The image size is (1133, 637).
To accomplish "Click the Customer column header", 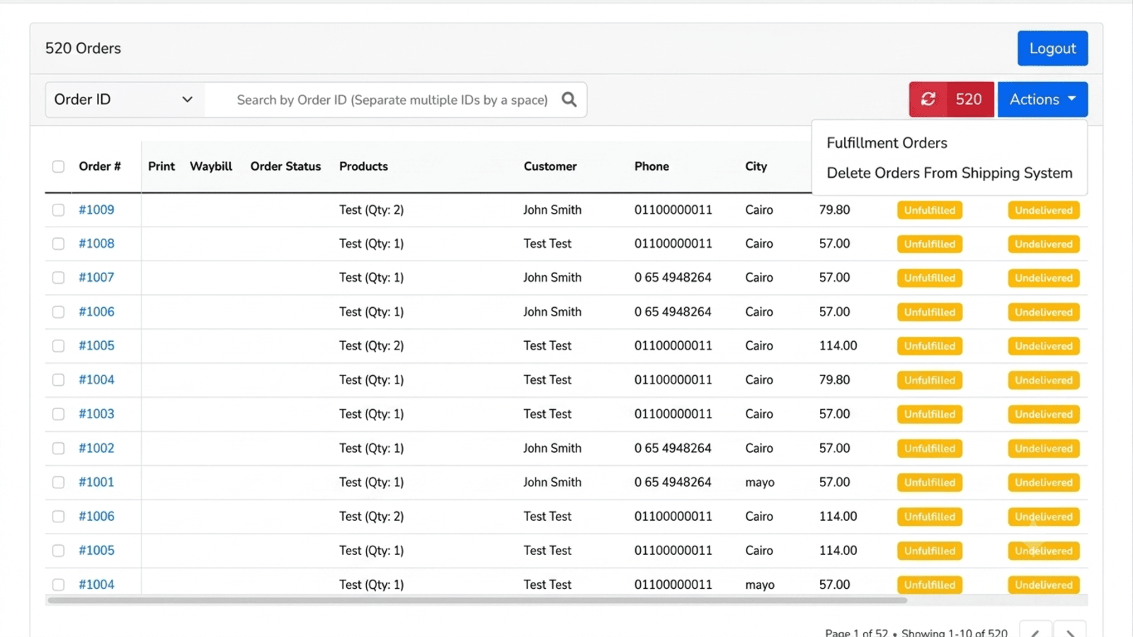I will tap(550, 166).
